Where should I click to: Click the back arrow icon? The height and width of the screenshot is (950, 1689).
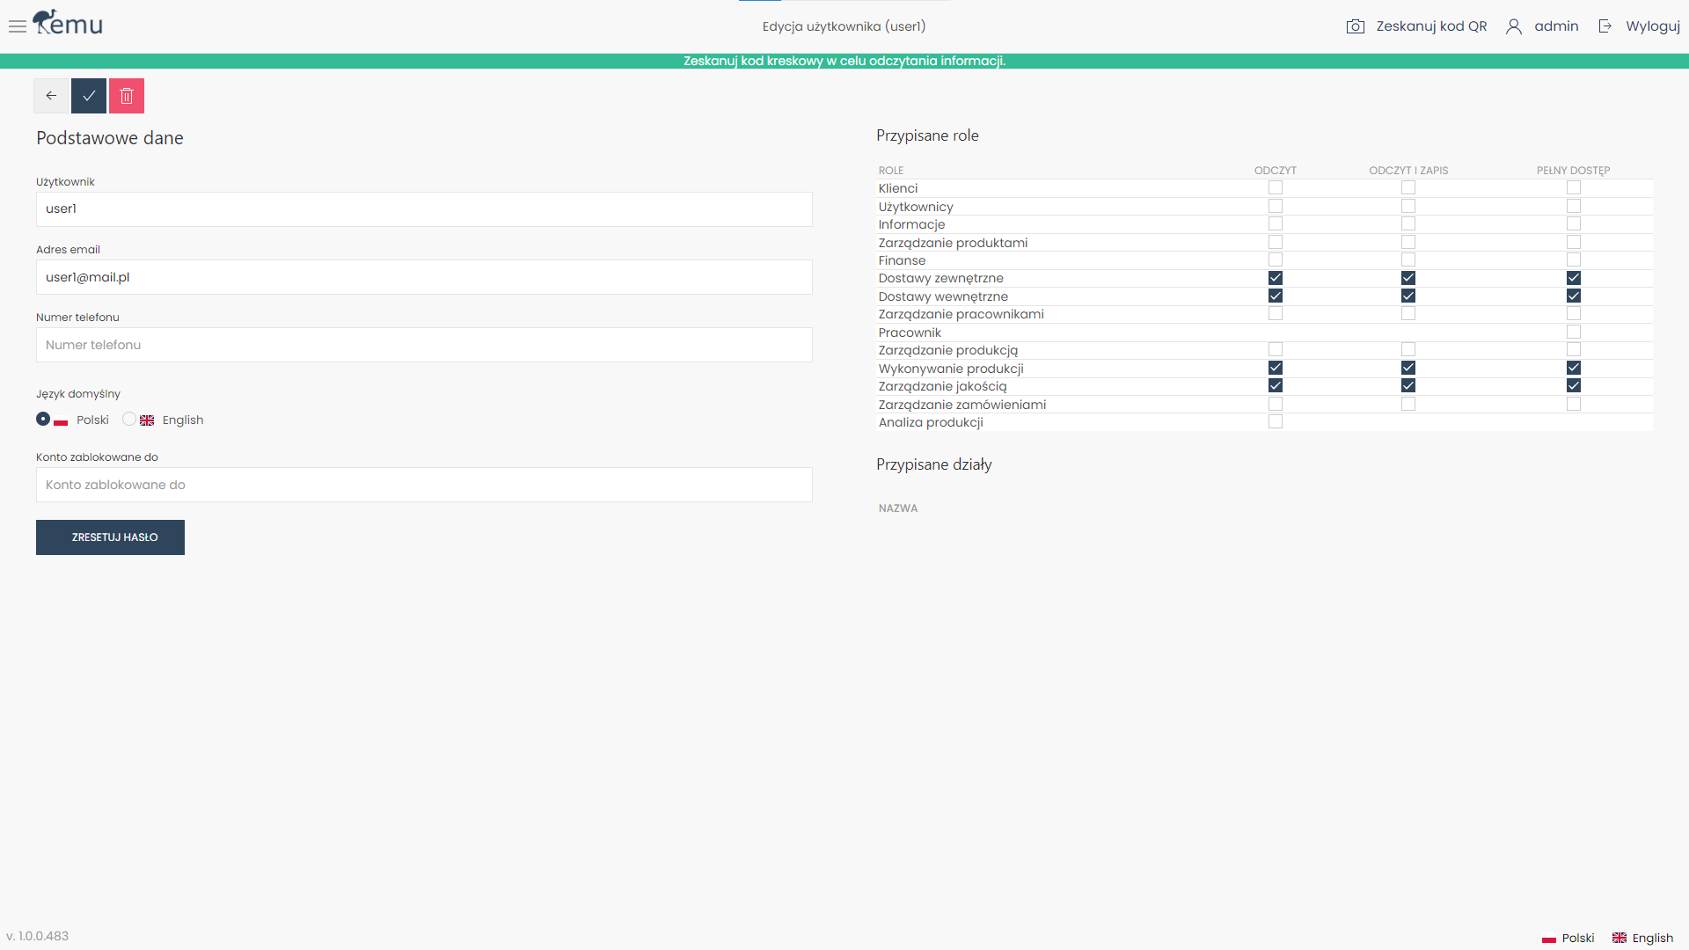(51, 96)
